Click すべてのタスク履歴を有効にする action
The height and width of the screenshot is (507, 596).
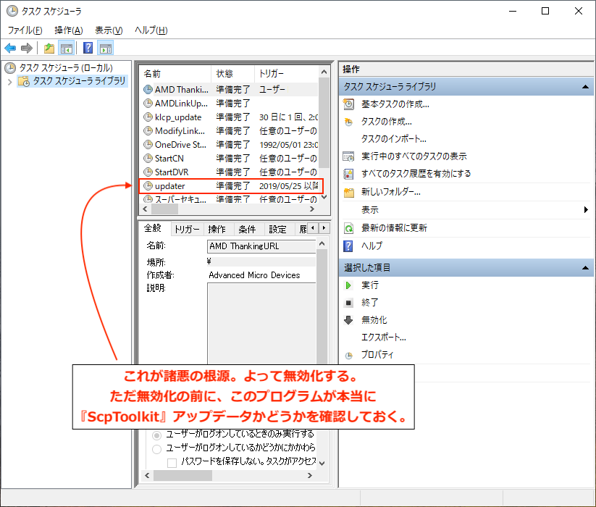pyautogui.click(x=416, y=174)
